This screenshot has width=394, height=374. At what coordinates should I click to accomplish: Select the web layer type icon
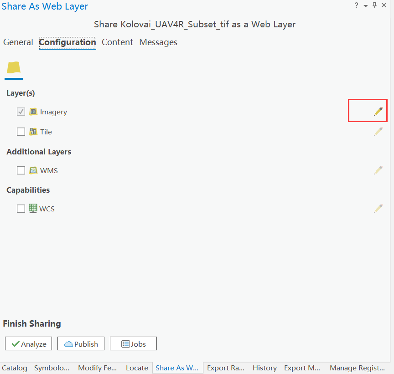click(x=13, y=67)
